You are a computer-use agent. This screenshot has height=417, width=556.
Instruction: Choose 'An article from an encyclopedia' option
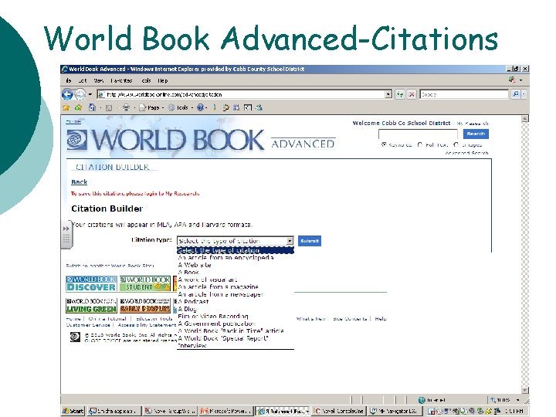(x=235, y=257)
